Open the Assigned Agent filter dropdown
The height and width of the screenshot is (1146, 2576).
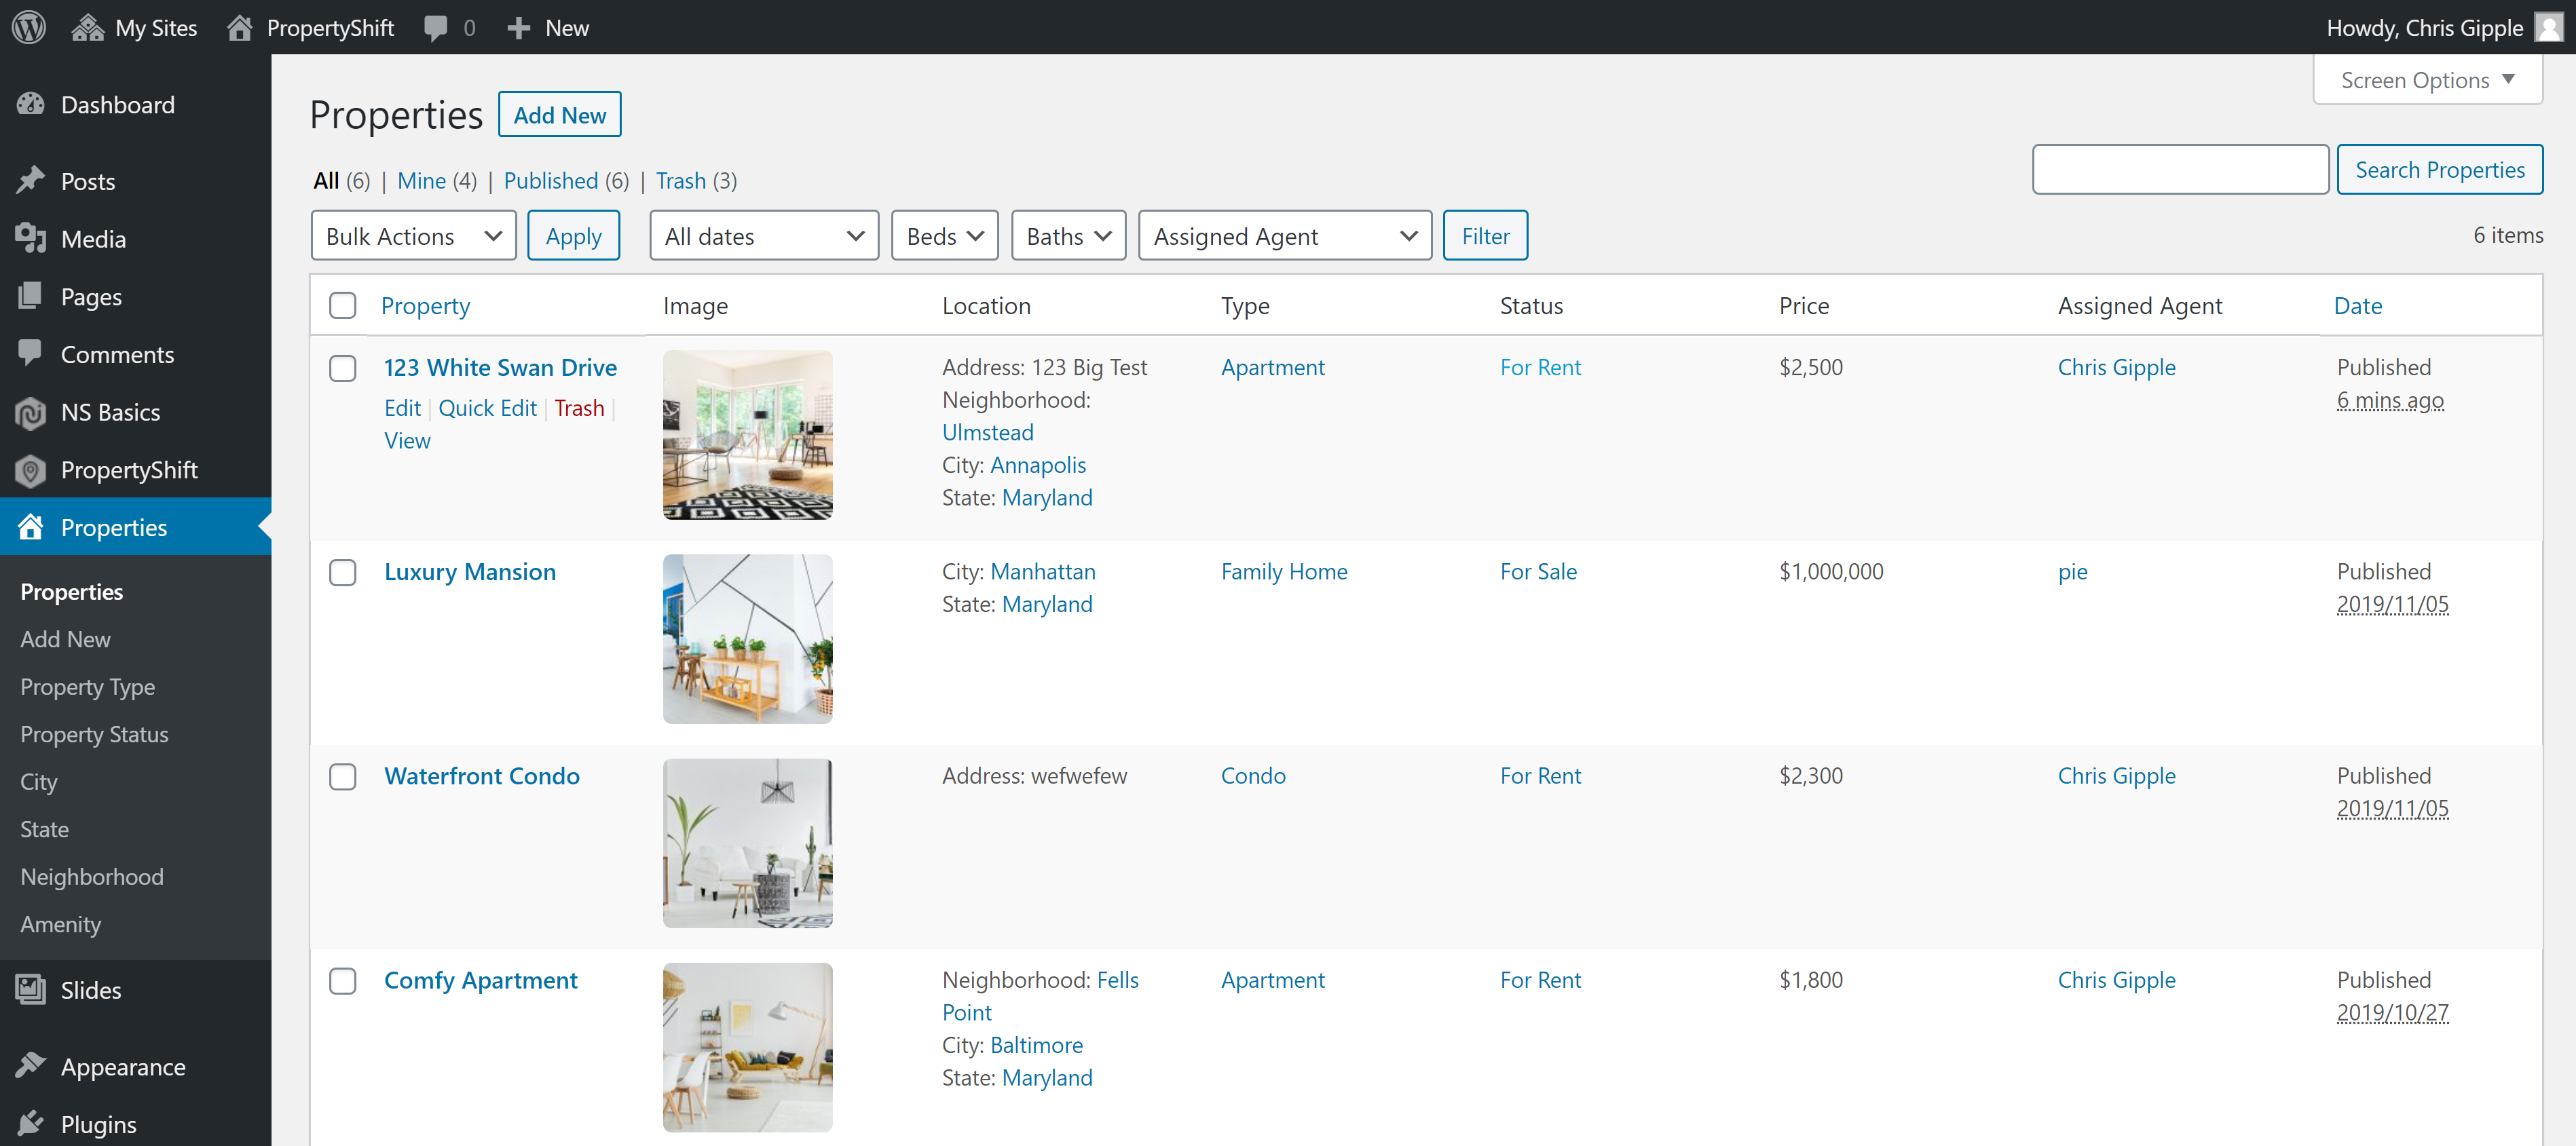[1285, 235]
